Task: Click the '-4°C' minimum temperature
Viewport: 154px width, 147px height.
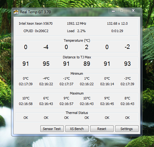Action: (46, 78)
